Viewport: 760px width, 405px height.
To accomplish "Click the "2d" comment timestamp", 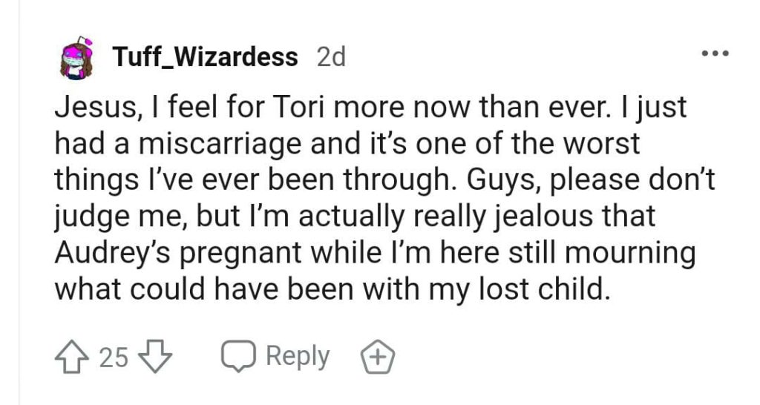I will point(331,56).
